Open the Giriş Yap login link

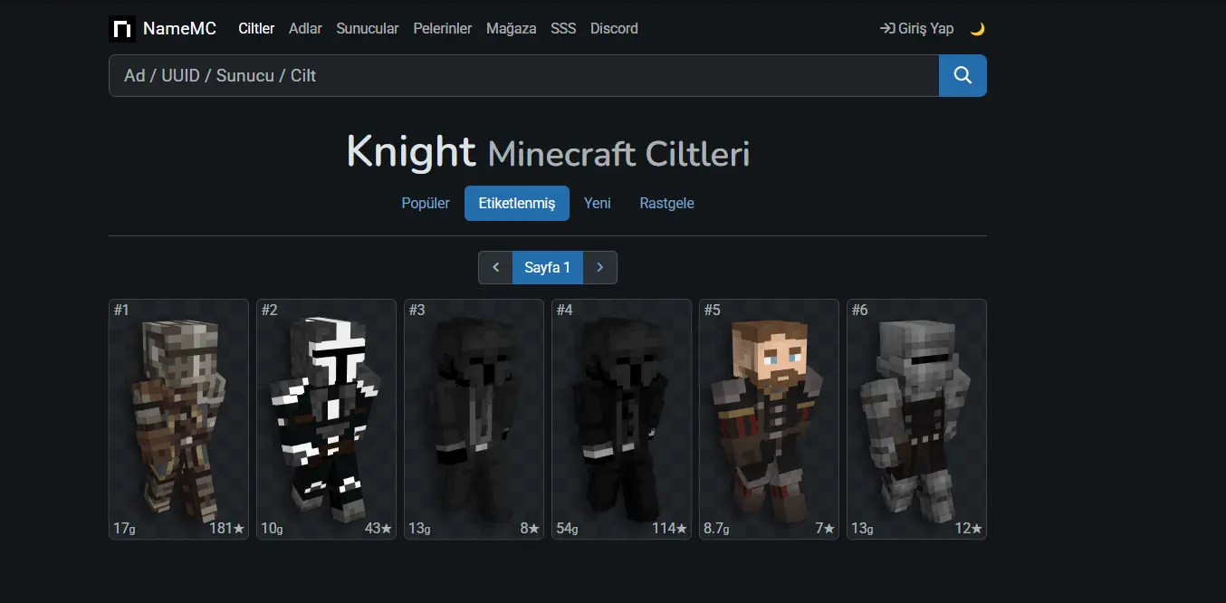(916, 29)
